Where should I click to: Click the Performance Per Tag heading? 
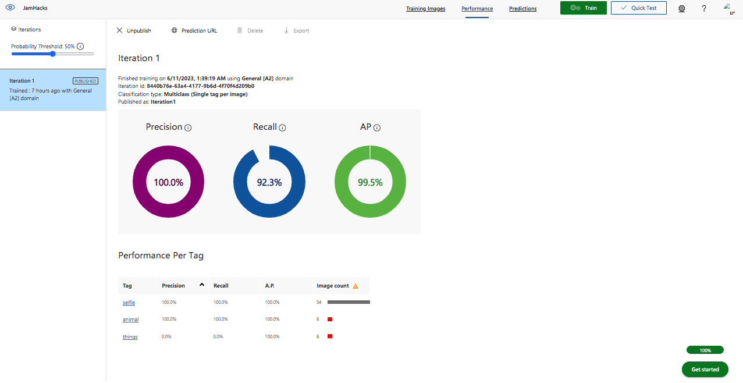(161, 255)
